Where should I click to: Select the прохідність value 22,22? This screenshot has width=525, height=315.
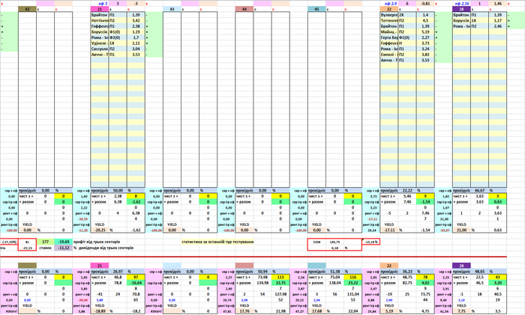[x=406, y=190]
